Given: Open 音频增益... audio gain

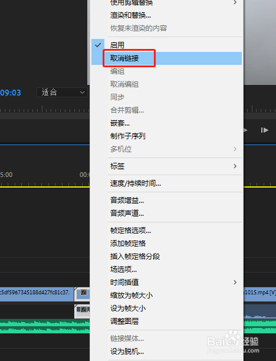Looking at the screenshot, I should click(167, 201).
